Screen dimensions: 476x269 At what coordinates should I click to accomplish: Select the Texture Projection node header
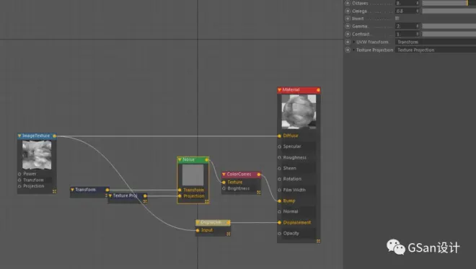click(x=128, y=196)
